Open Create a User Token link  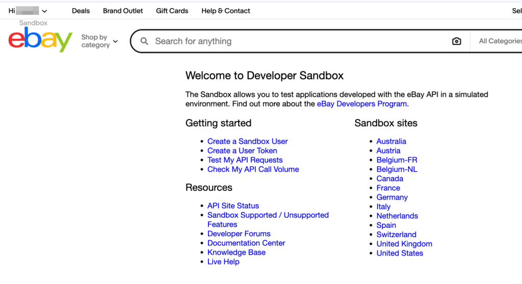click(x=242, y=151)
